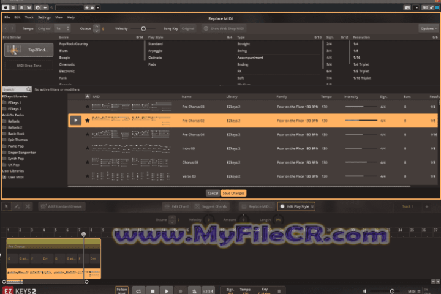Viewport: 441px width, 294px height.
Task: Adjust the master volume slider
Action: point(392,291)
